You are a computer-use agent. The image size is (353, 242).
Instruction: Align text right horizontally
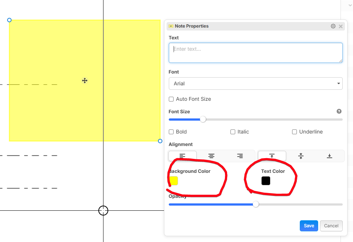click(240, 156)
